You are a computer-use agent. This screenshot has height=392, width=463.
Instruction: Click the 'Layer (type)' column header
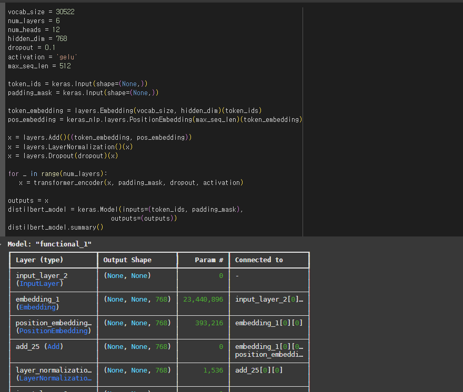point(39,260)
